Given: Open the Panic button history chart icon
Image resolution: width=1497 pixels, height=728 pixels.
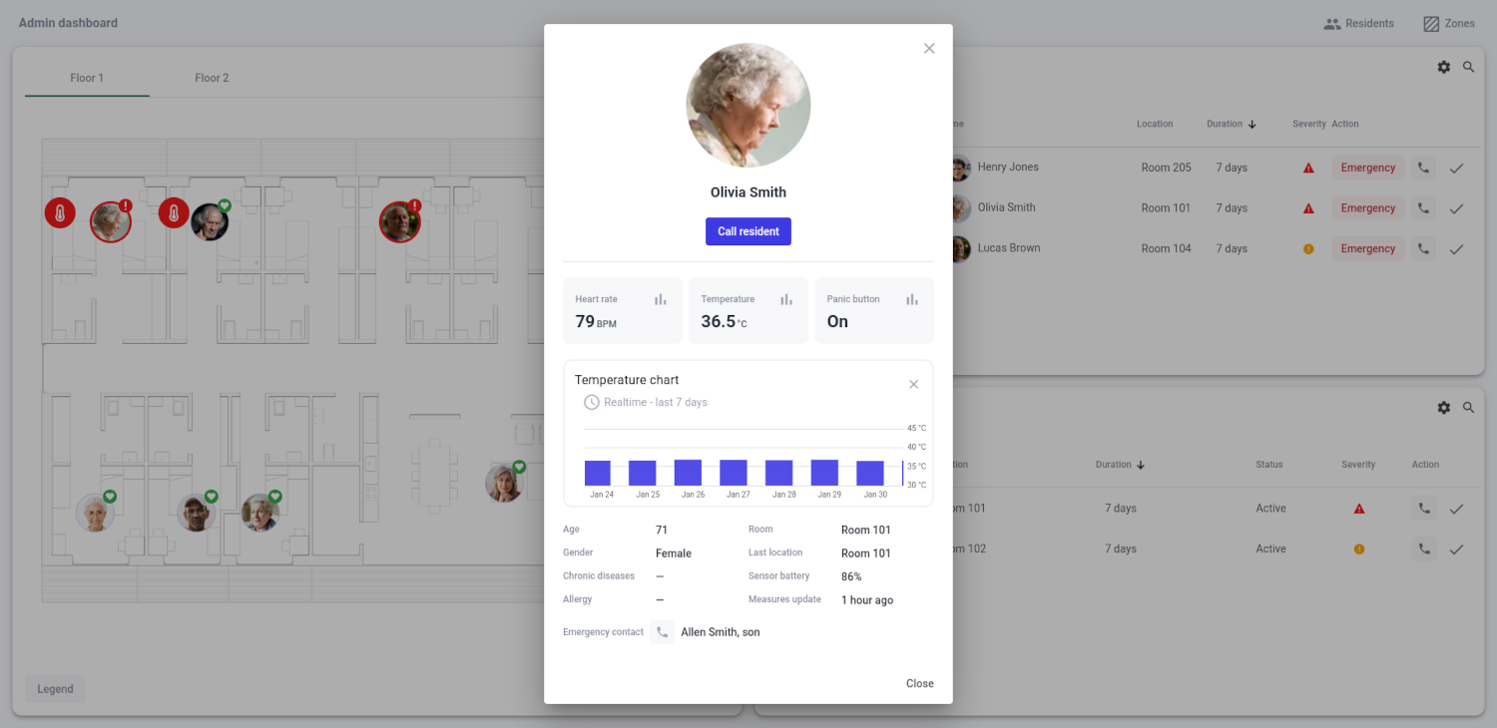Looking at the screenshot, I should [911, 299].
